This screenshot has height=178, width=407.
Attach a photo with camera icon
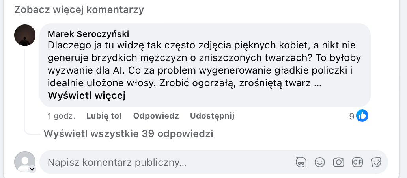338,162
